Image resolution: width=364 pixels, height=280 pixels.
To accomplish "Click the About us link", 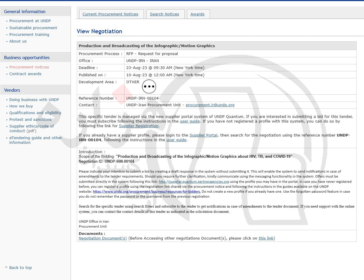I will (18, 41).
